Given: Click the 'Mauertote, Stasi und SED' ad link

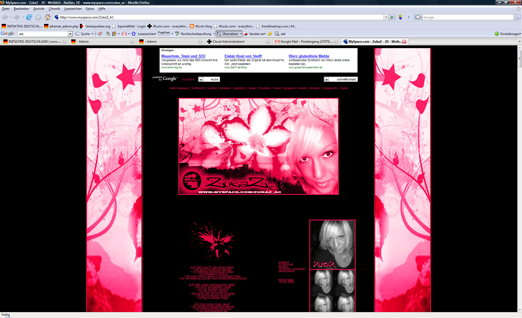Looking at the screenshot, I should pyautogui.click(x=183, y=56).
